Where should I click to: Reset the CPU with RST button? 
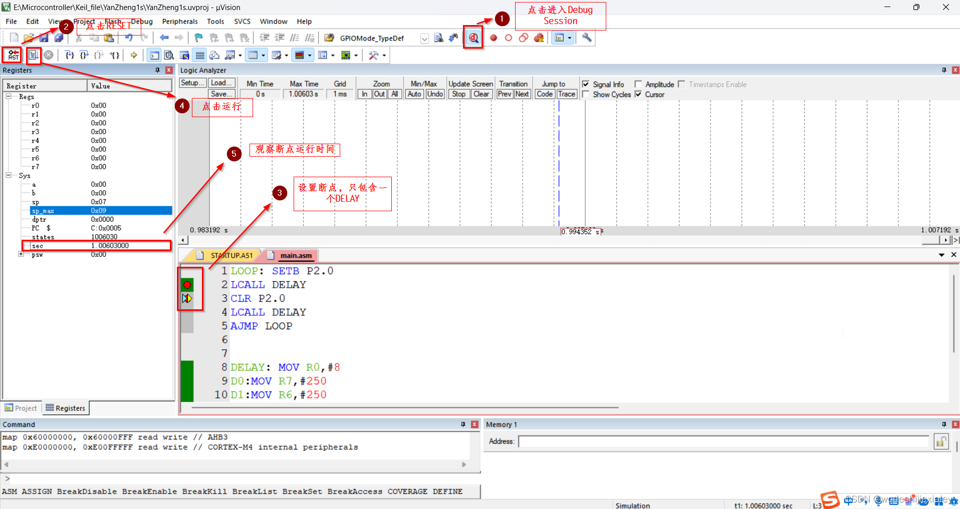[14, 55]
